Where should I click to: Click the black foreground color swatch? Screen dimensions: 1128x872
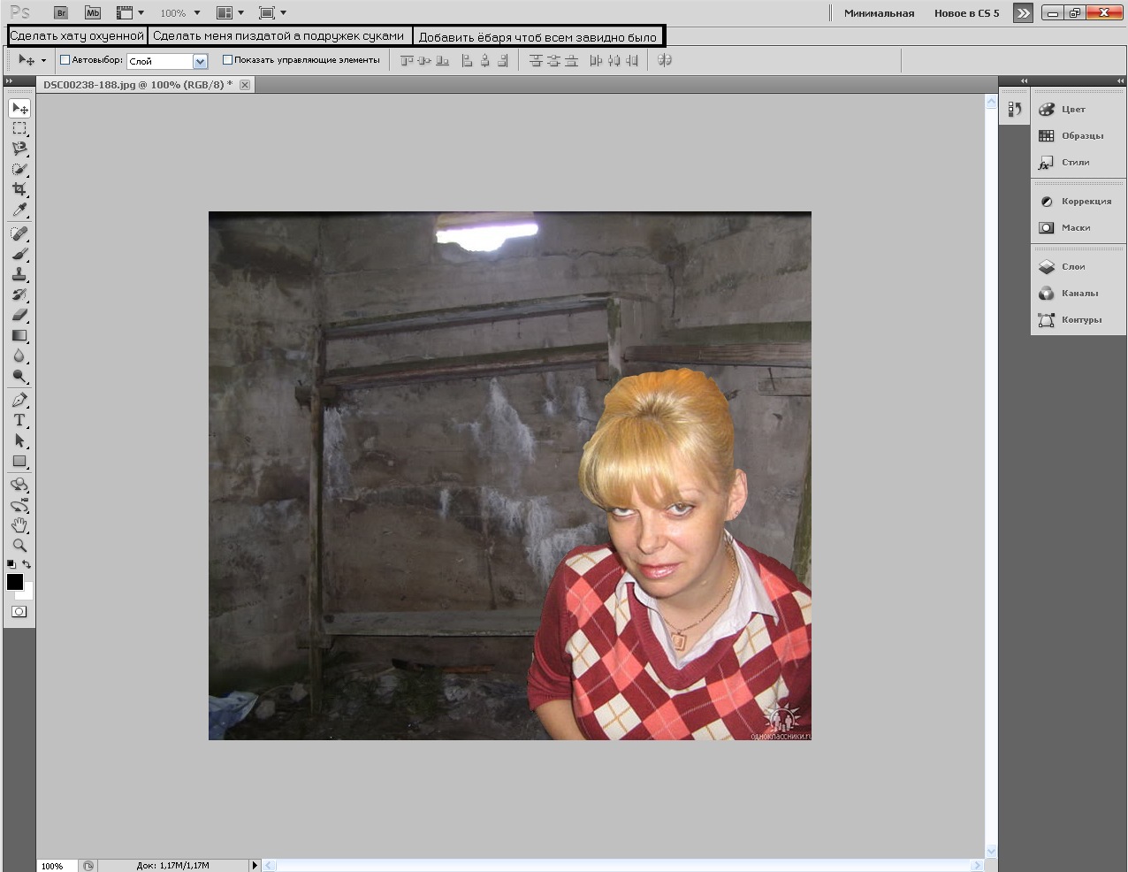[15, 581]
